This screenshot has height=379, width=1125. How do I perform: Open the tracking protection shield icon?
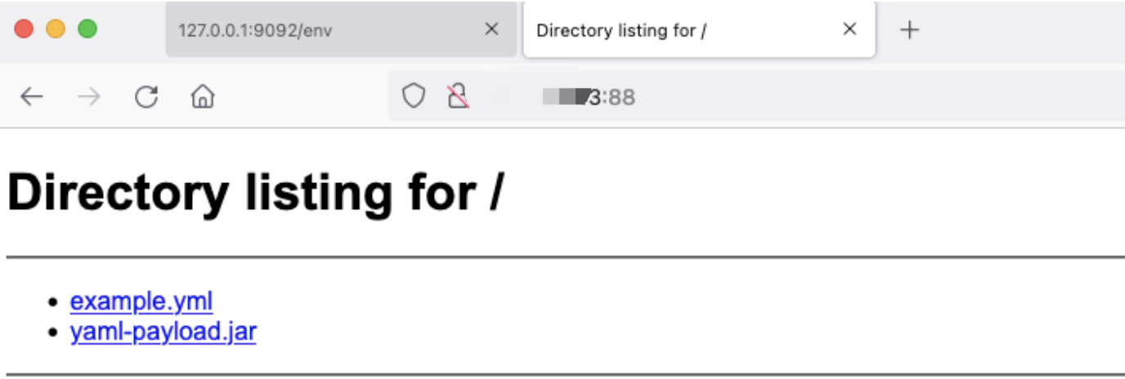click(x=414, y=97)
